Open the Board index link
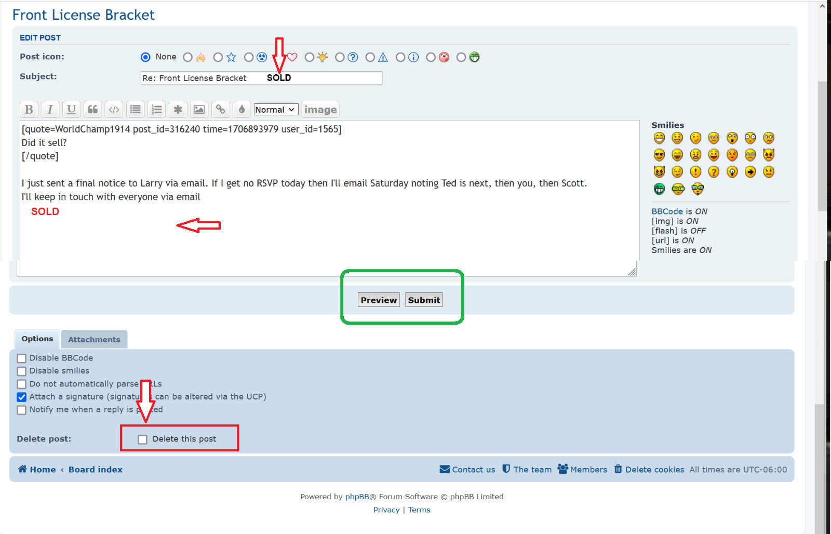Screen dimensions: 831x534 click(x=96, y=470)
